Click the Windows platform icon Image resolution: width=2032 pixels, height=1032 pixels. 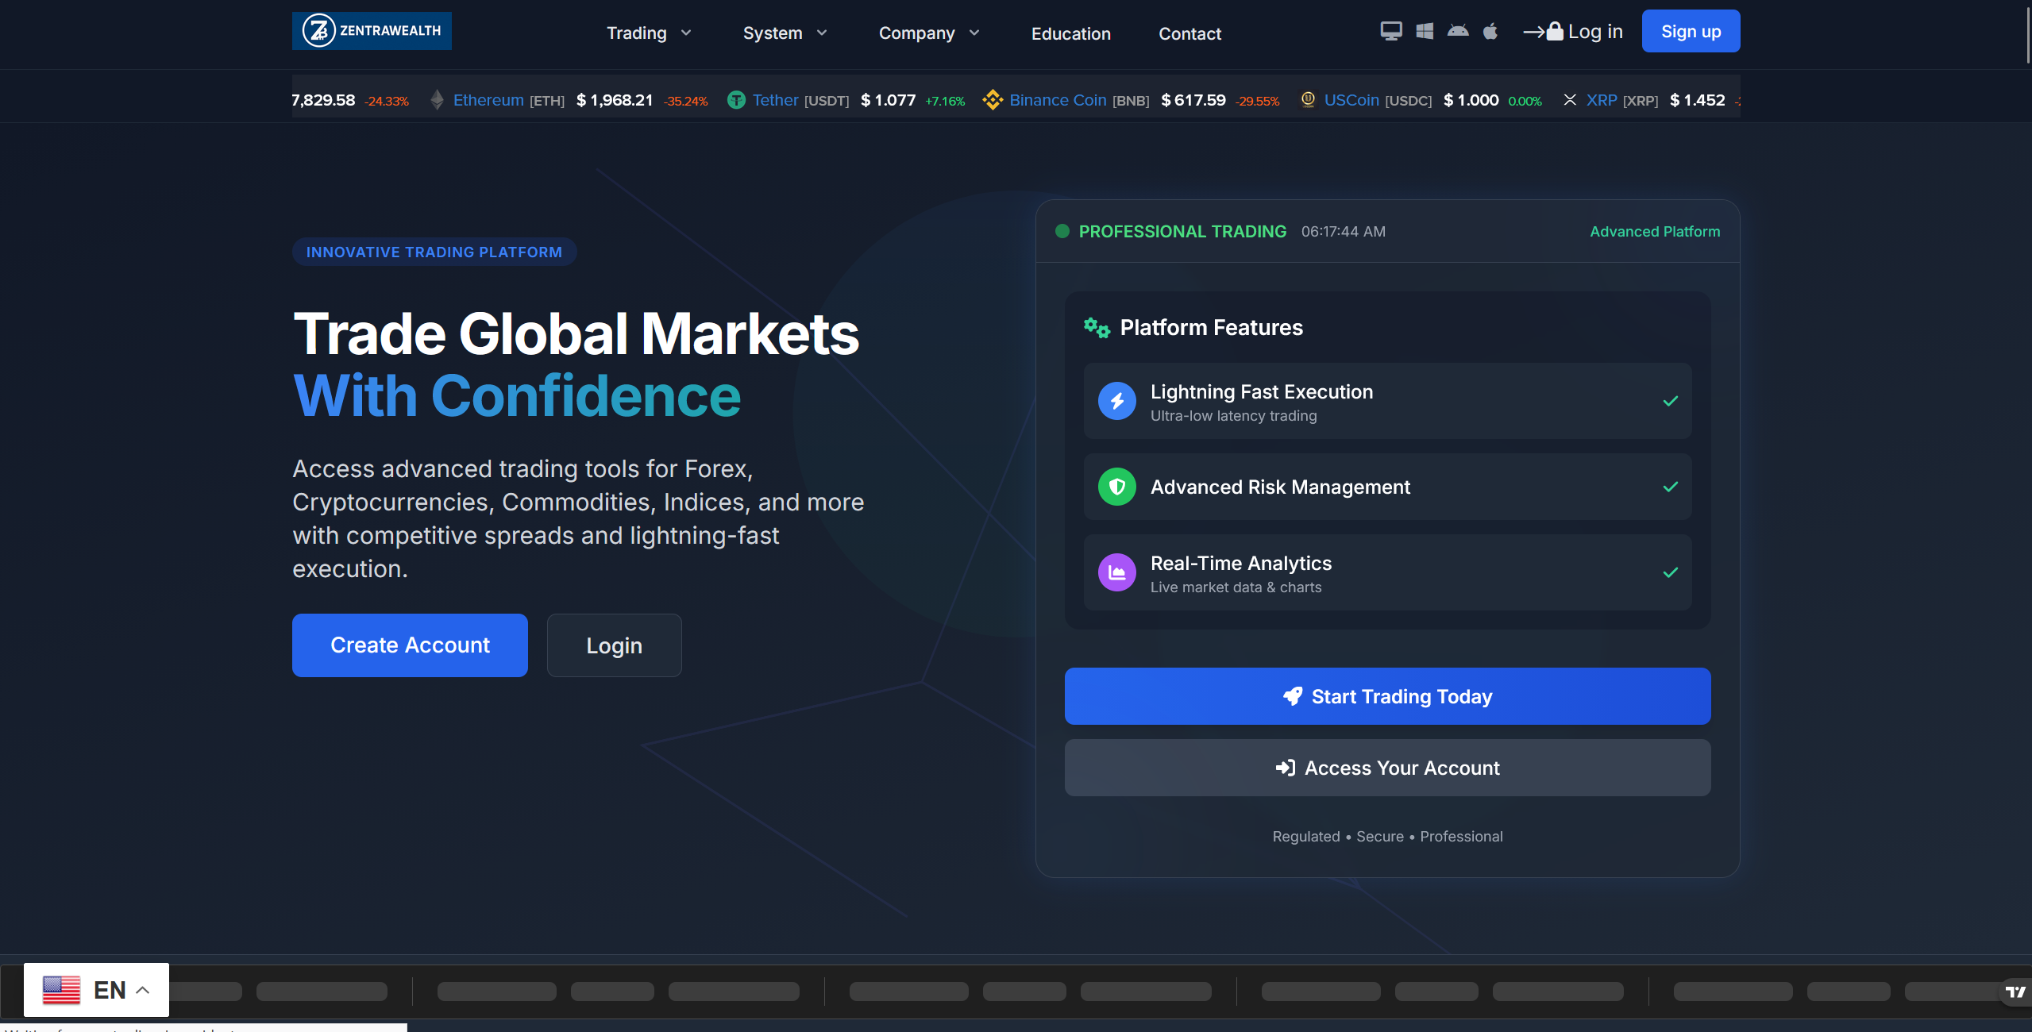pyautogui.click(x=1425, y=31)
